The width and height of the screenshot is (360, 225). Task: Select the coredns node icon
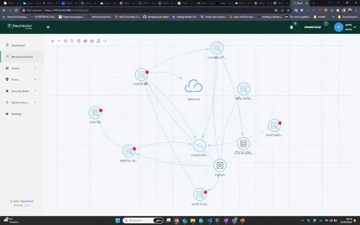click(x=217, y=48)
